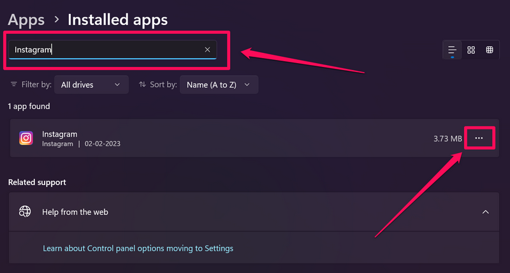Switch to grid view layout
This screenshot has height=273, width=510.
(471, 50)
